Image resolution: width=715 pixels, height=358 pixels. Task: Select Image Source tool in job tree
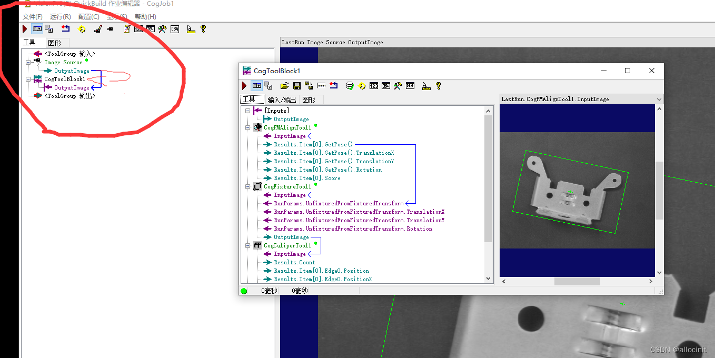point(63,62)
